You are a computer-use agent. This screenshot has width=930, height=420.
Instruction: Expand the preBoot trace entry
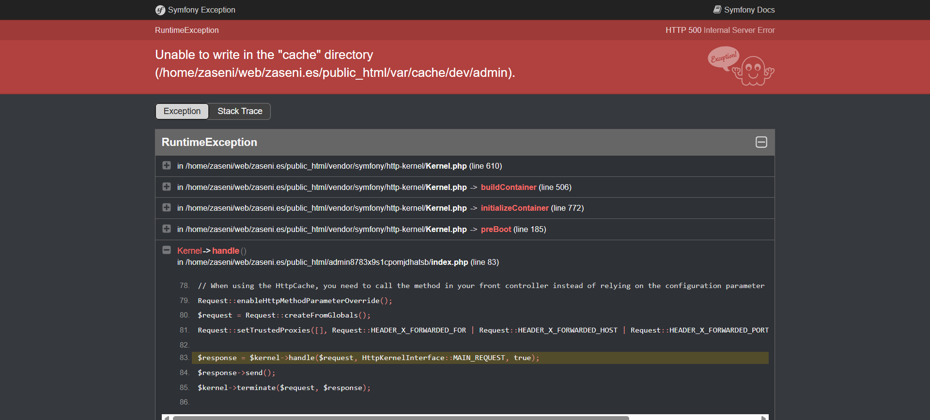(x=167, y=229)
